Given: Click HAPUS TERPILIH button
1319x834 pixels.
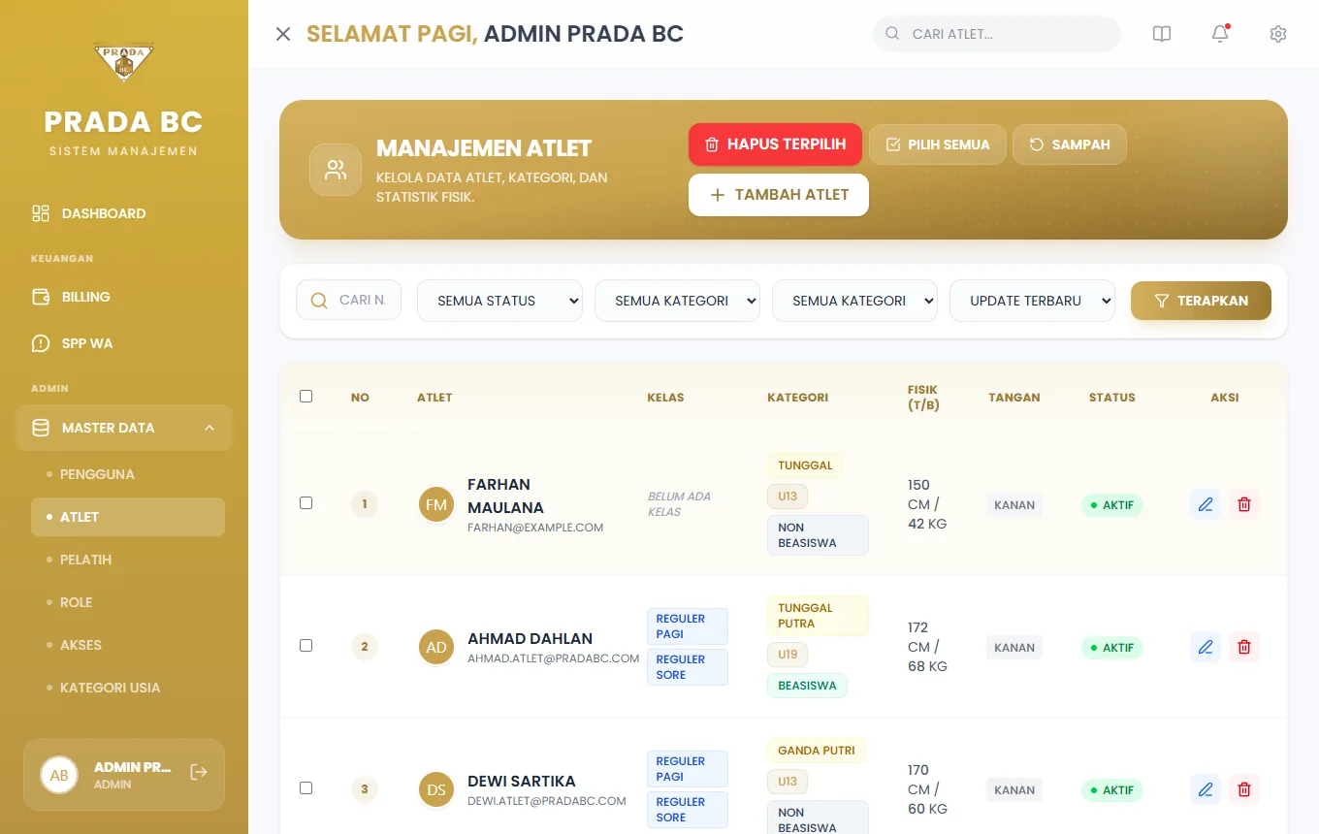Looking at the screenshot, I should pos(775,144).
